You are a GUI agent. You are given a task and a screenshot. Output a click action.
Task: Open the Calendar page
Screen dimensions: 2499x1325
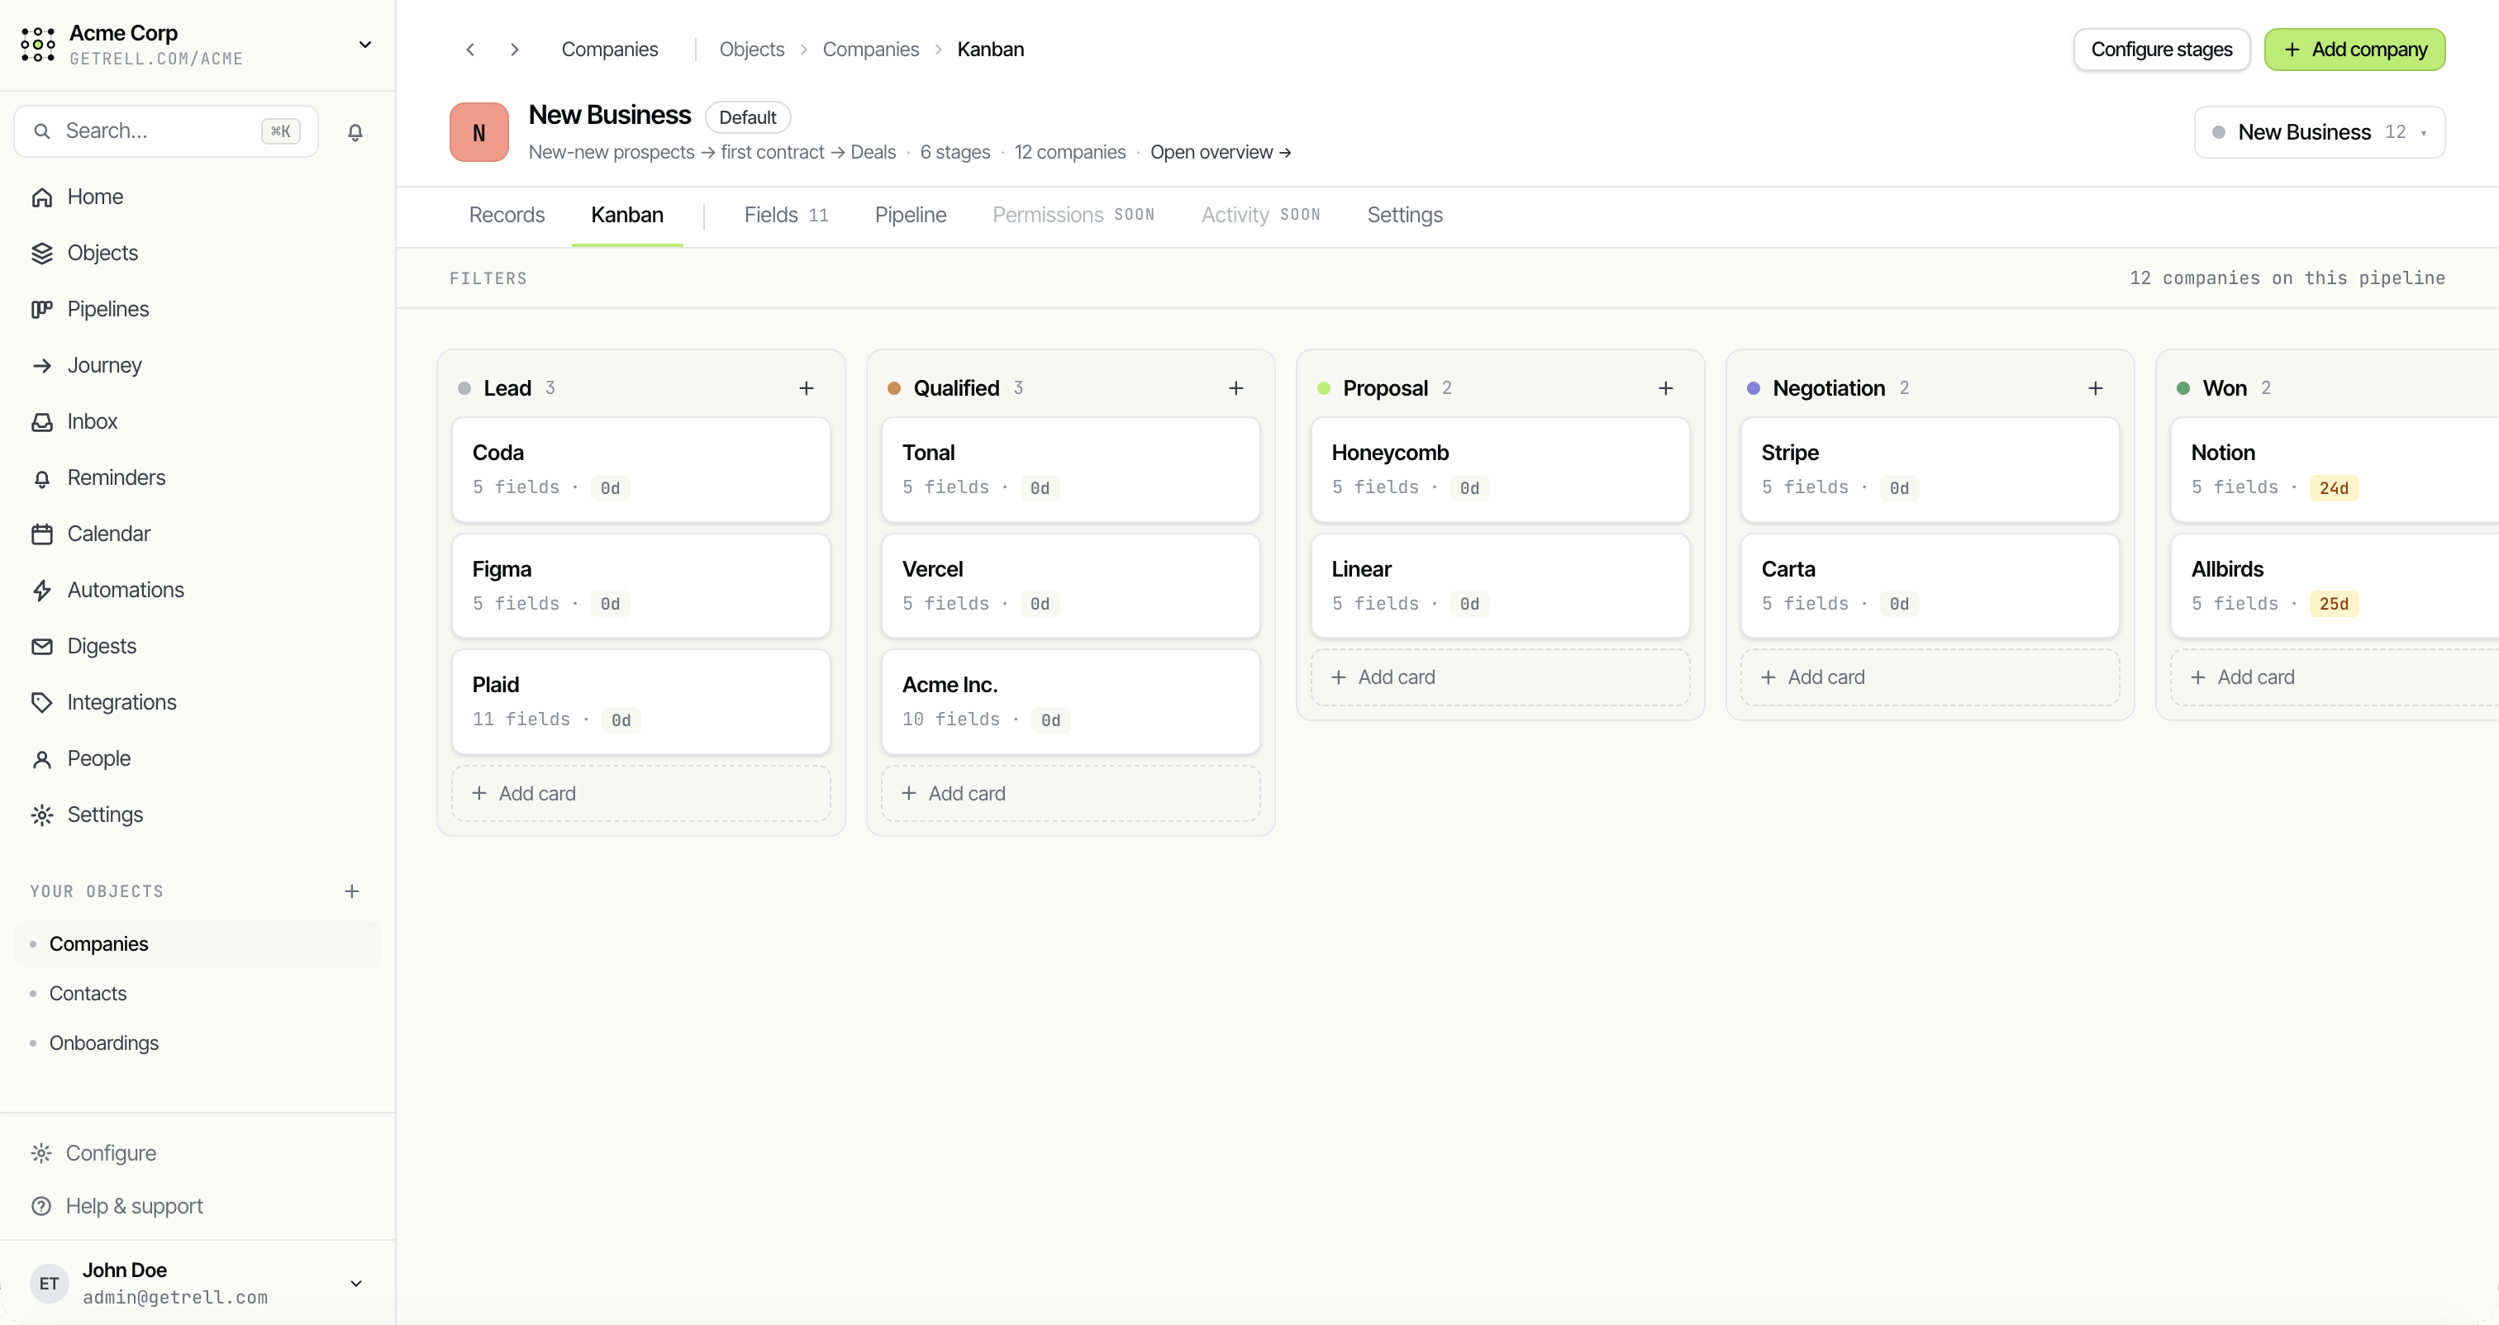pos(198,534)
